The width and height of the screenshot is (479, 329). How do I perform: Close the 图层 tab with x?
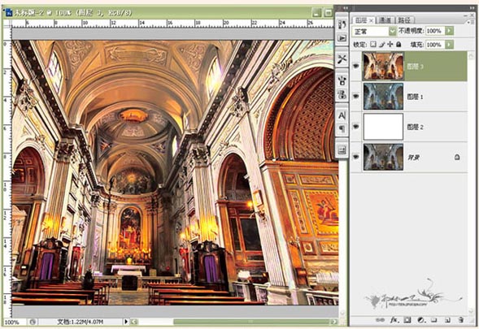point(371,20)
